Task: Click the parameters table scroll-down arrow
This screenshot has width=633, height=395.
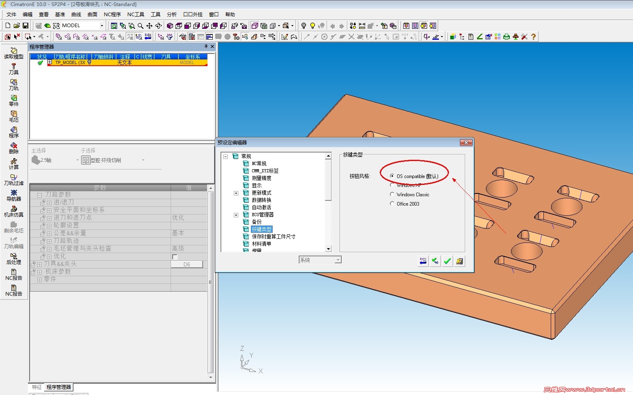Action: (210, 378)
